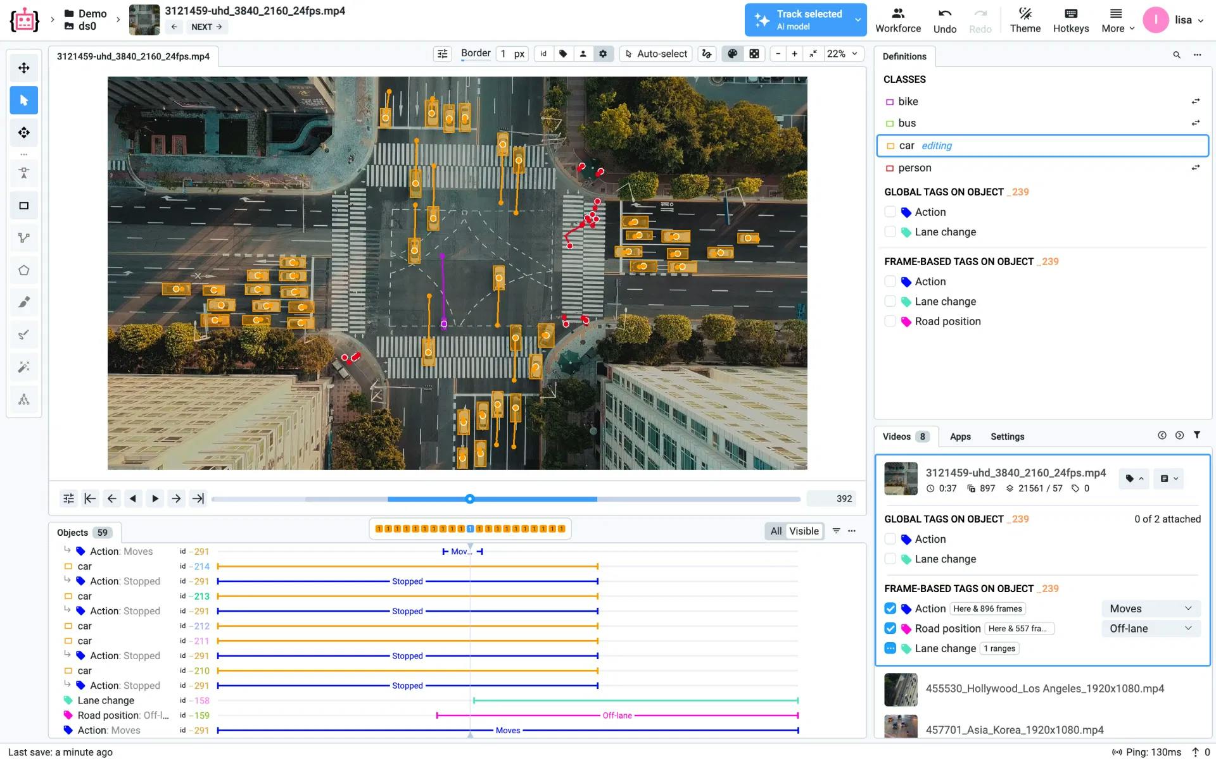1216x761 pixels.
Task: Jump to the first frame
Action: (x=90, y=498)
